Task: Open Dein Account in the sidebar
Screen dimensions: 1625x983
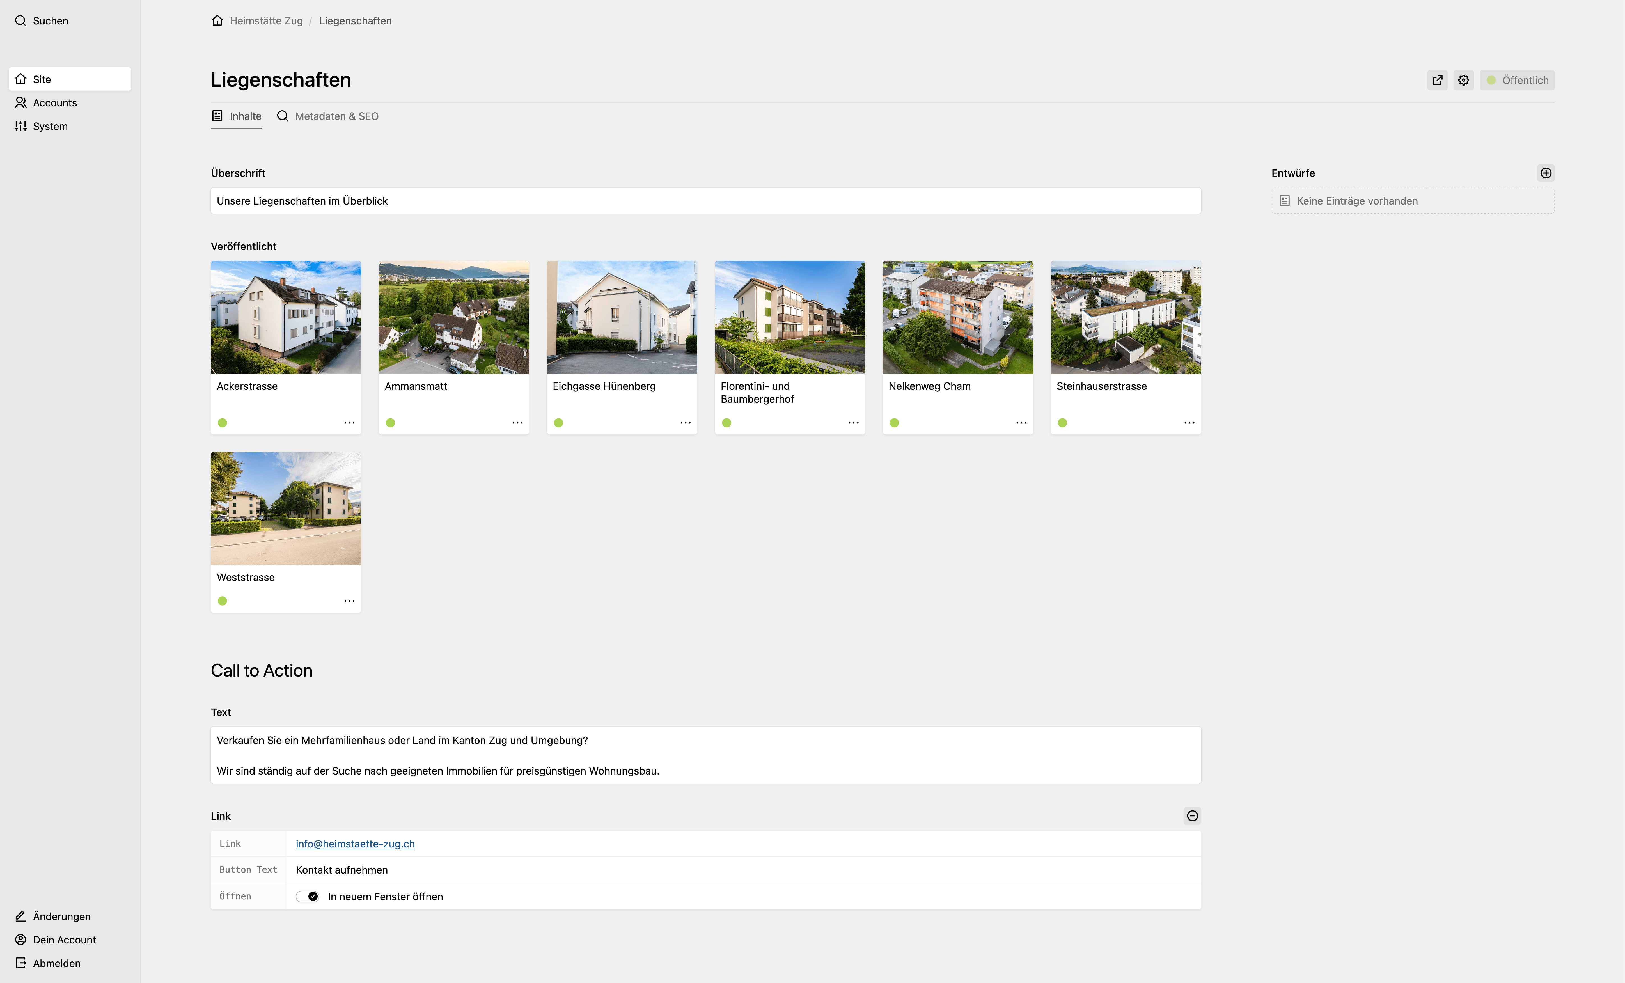Action: pyautogui.click(x=55, y=940)
